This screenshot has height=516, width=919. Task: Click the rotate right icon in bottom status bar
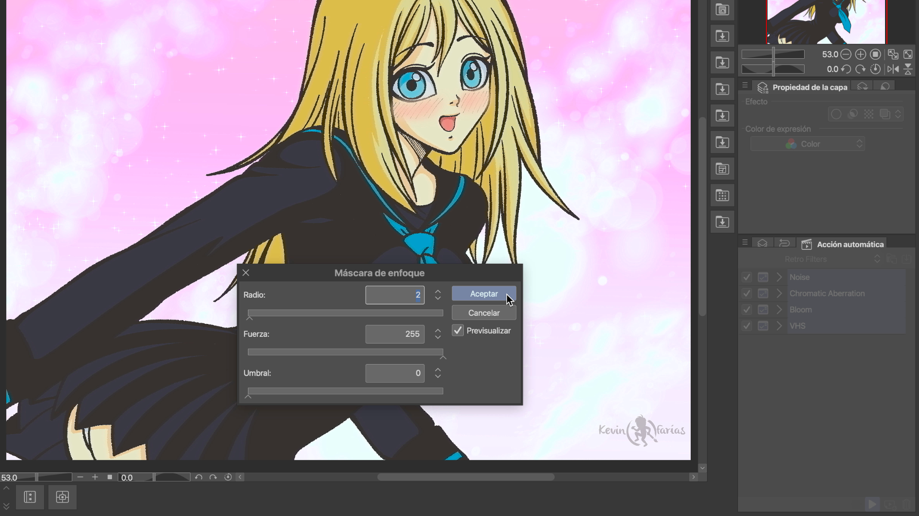[213, 477]
